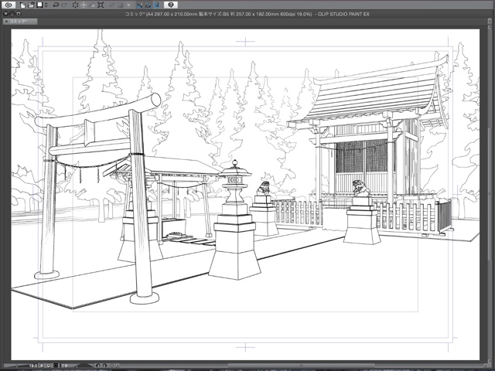495x371 pixels.
Task: Adjust the zoom slider in the bottom bar
Action: tap(15, 366)
